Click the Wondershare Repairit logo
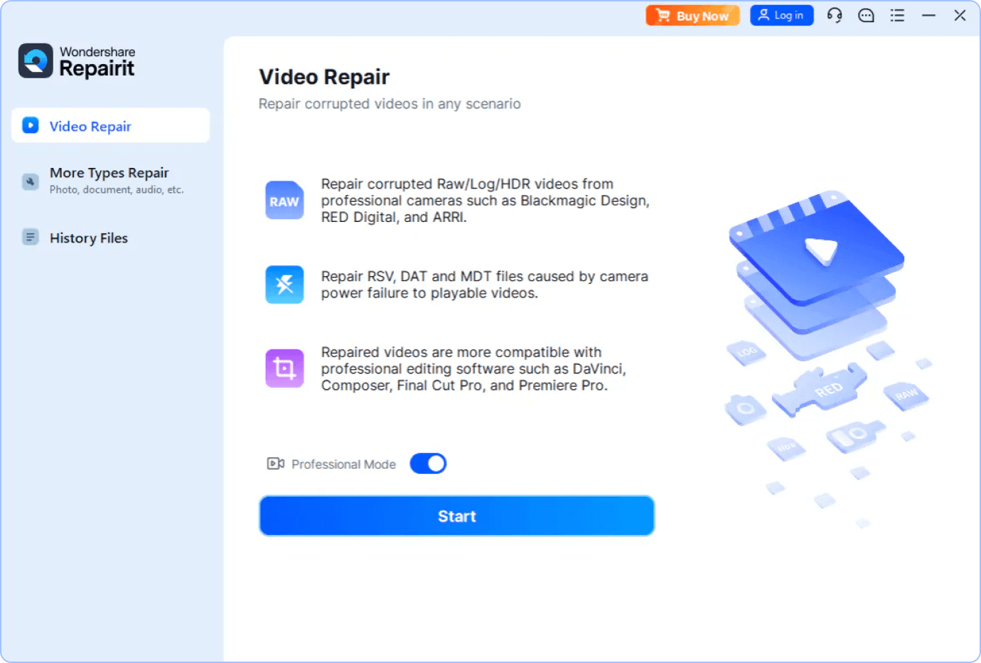This screenshot has height=663, width=981. coord(77,61)
